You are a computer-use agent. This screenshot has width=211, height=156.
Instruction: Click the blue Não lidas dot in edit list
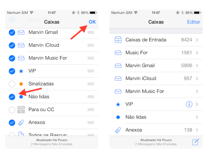click(21, 97)
